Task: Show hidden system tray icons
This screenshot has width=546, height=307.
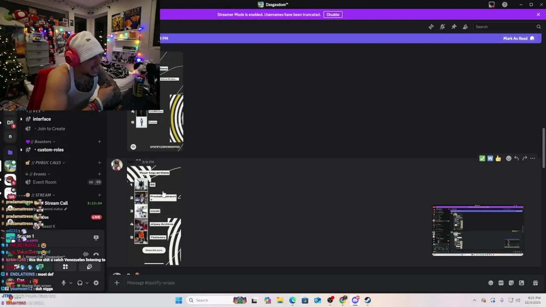Action: point(474,300)
